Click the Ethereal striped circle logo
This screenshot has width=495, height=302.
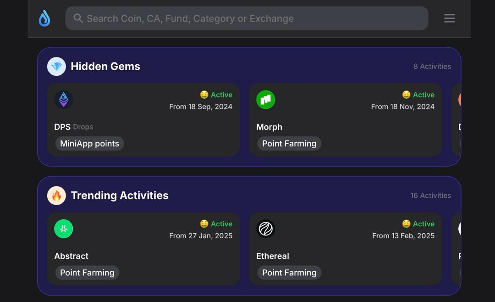(266, 229)
